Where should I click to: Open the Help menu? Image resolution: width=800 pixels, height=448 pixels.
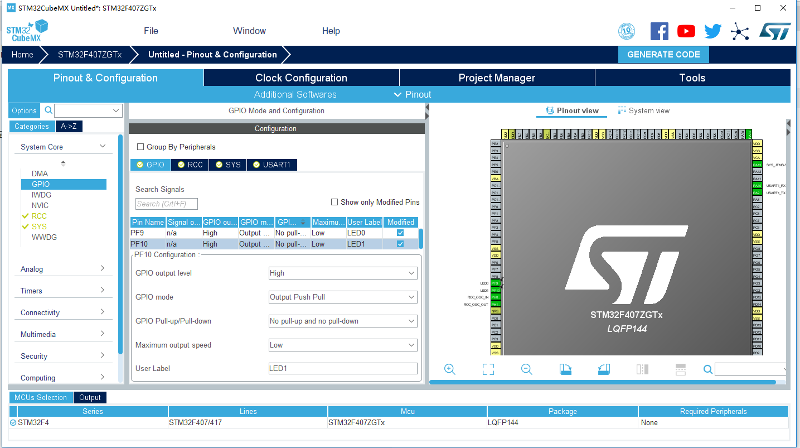pyautogui.click(x=331, y=31)
